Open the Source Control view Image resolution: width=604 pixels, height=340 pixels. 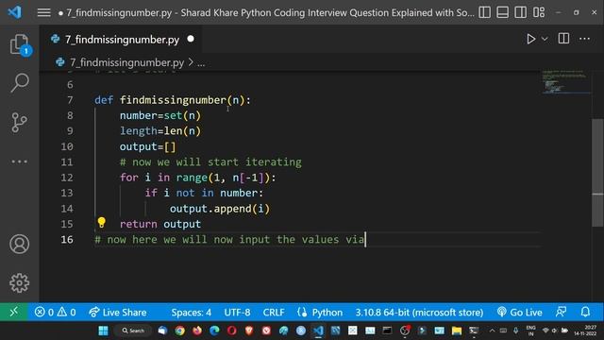[x=19, y=123]
